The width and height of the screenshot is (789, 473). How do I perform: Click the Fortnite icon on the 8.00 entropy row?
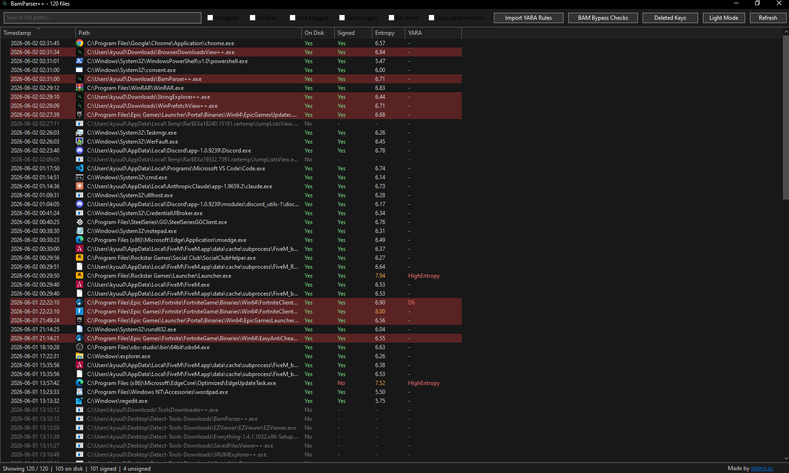80,312
